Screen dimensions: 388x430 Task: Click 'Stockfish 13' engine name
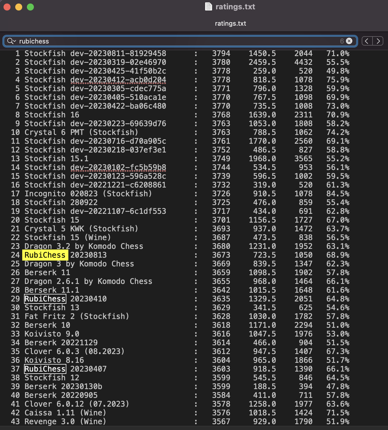52,308
